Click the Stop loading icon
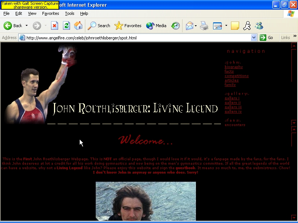This screenshot has width=298, height=223. coord(54,26)
